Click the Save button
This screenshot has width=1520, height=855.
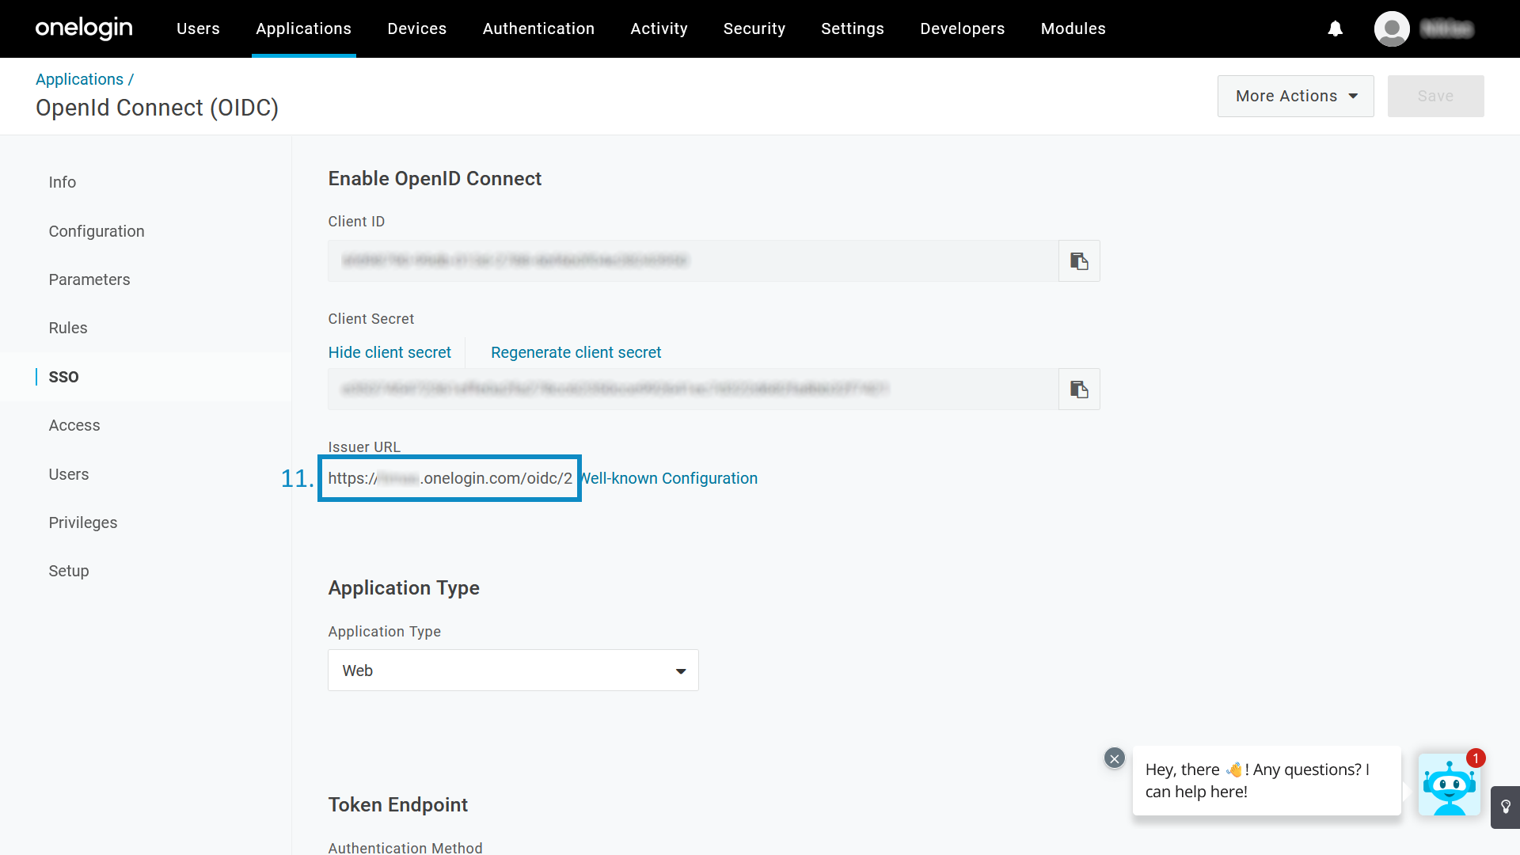1435,97
